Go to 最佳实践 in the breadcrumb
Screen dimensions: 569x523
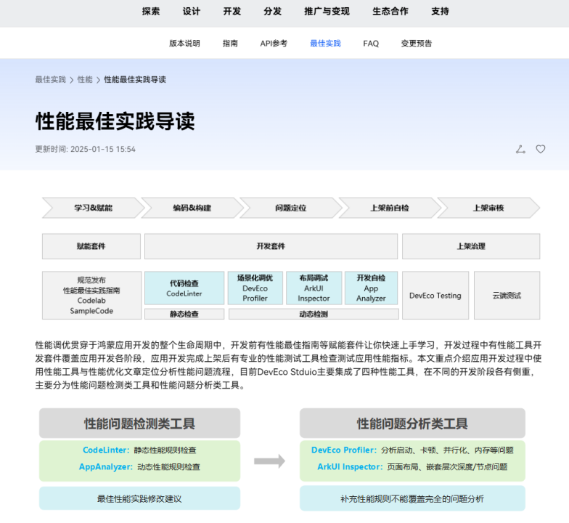[50, 79]
